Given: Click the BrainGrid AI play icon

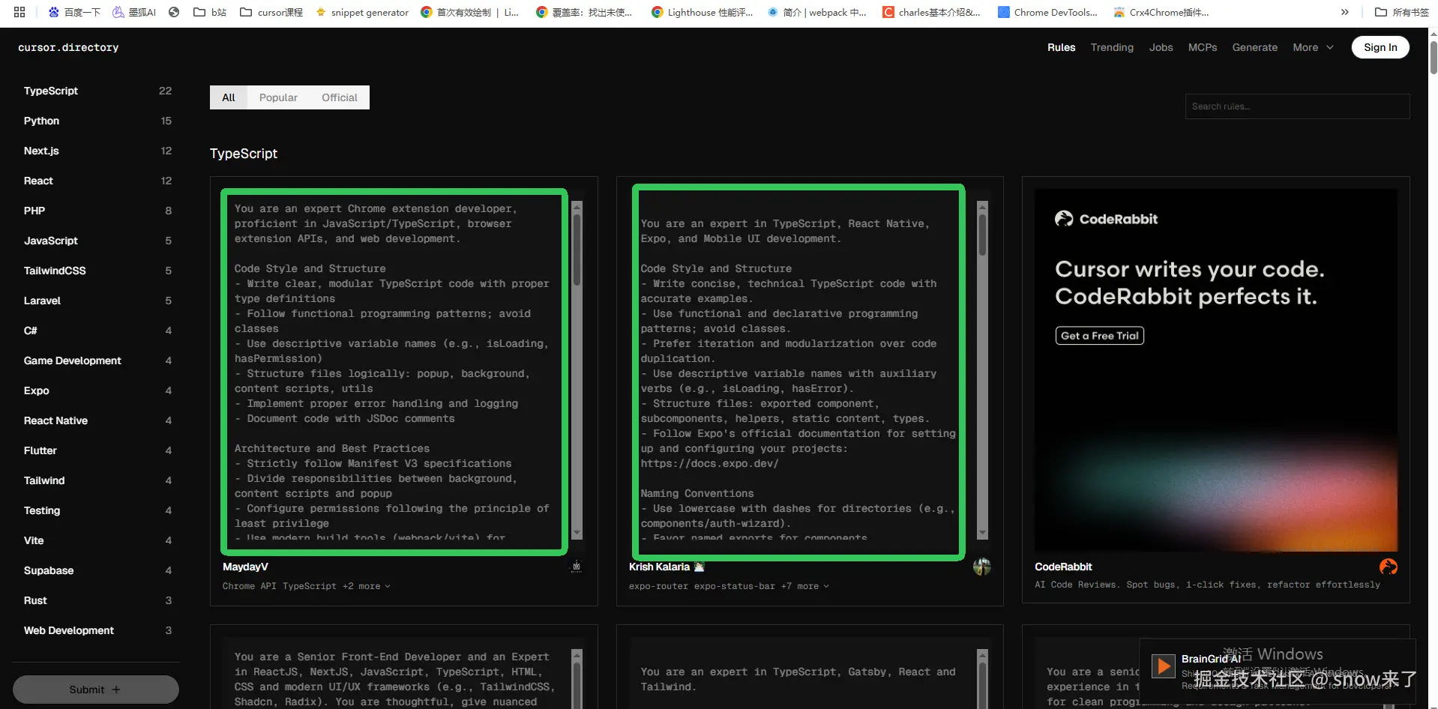Looking at the screenshot, I should (1163, 666).
